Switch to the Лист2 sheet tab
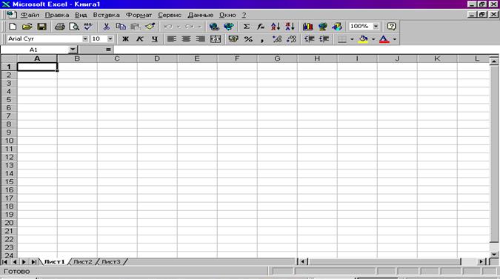This screenshot has width=500, height=279. [82, 262]
